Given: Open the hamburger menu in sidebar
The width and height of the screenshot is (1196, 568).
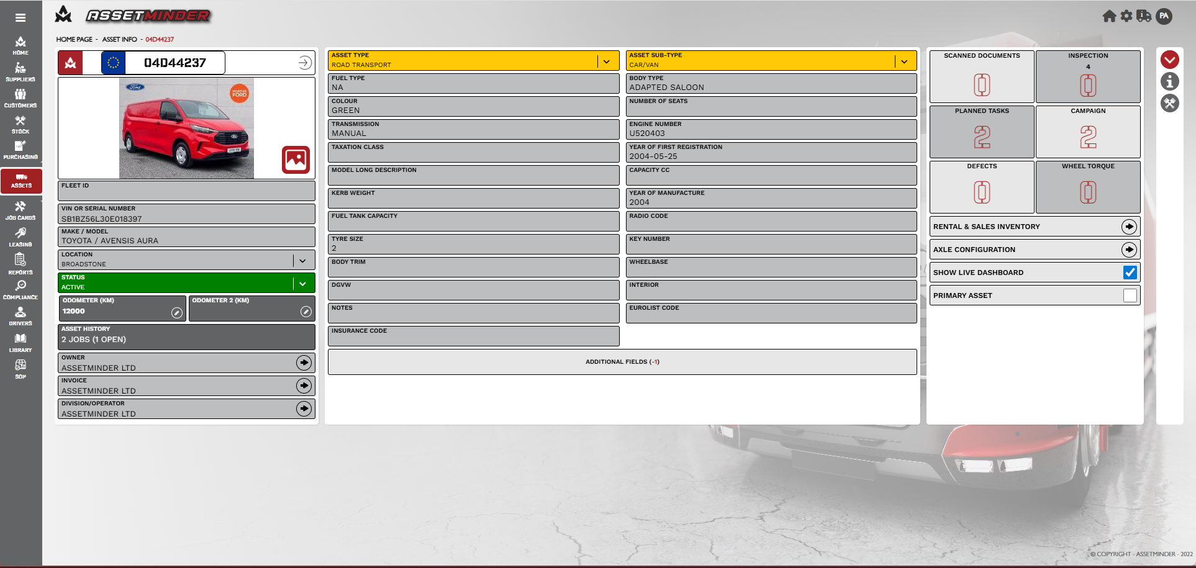Looking at the screenshot, I should pos(20,18).
